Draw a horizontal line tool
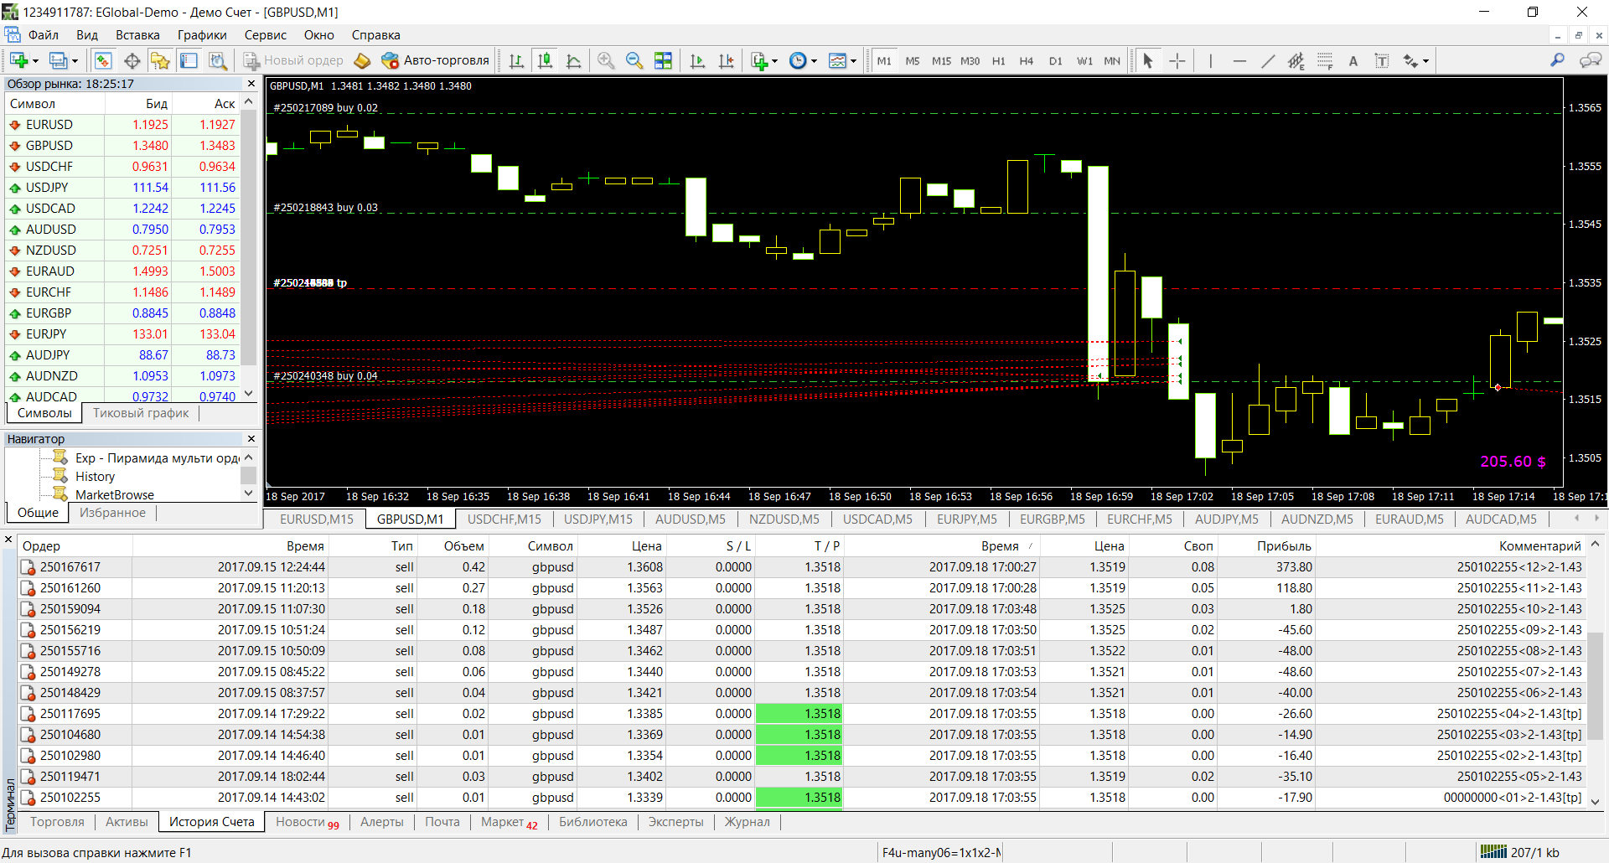The width and height of the screenshot is (1609, 863). click(1240, 60)
